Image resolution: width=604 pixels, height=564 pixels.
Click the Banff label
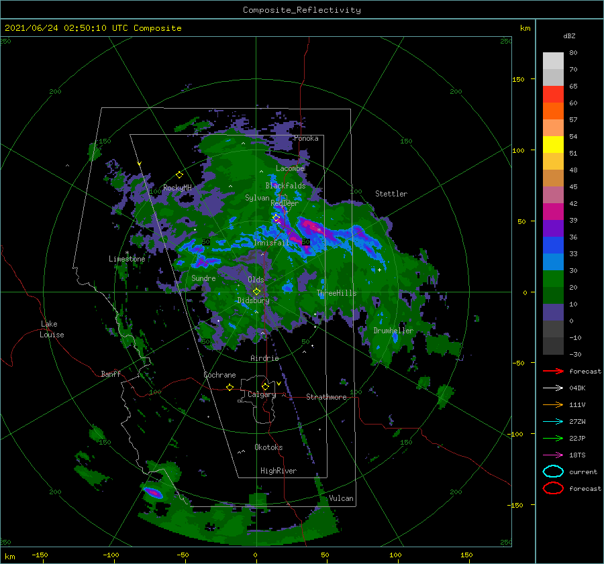coord(111,374)
